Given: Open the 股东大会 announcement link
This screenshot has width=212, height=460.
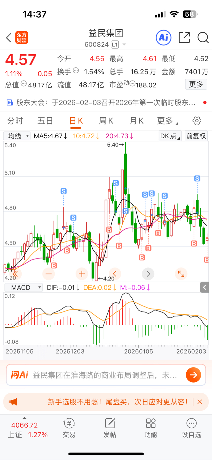Looking at the screenshot, I should pos(106,103).
